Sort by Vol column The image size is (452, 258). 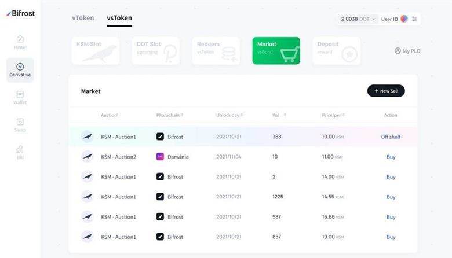coord(279,115)
